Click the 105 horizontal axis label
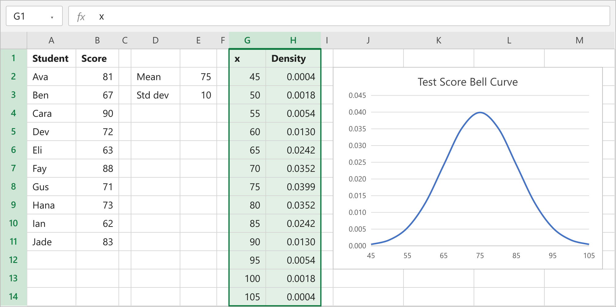The width and height of the screenshot is (616, 307). pos(589,256)
